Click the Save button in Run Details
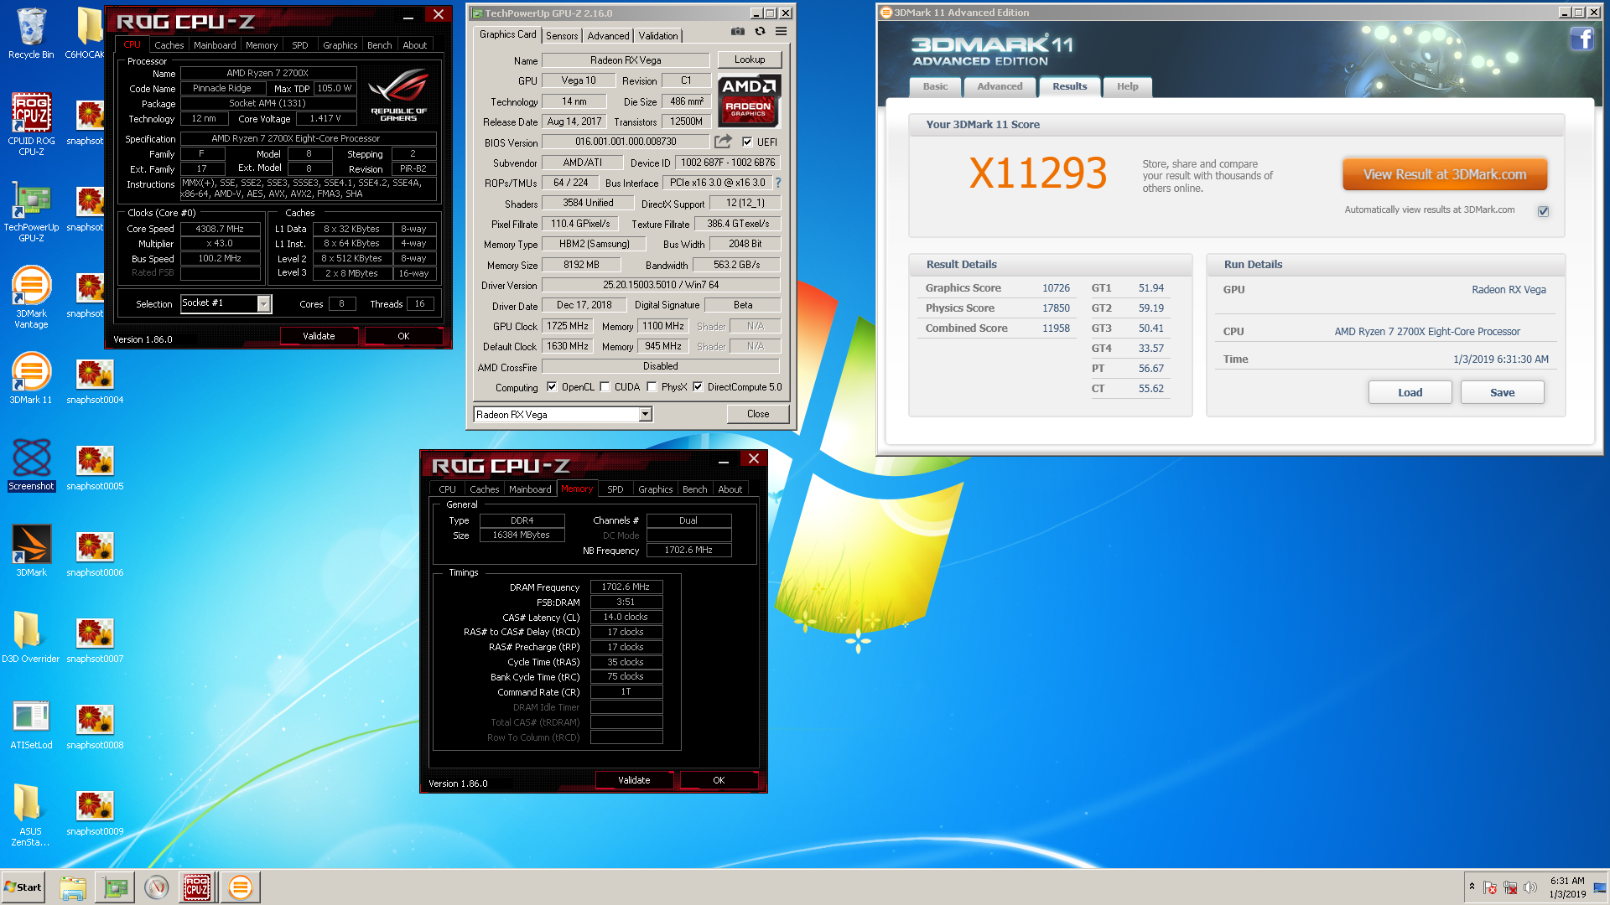 click(1502, 392)
